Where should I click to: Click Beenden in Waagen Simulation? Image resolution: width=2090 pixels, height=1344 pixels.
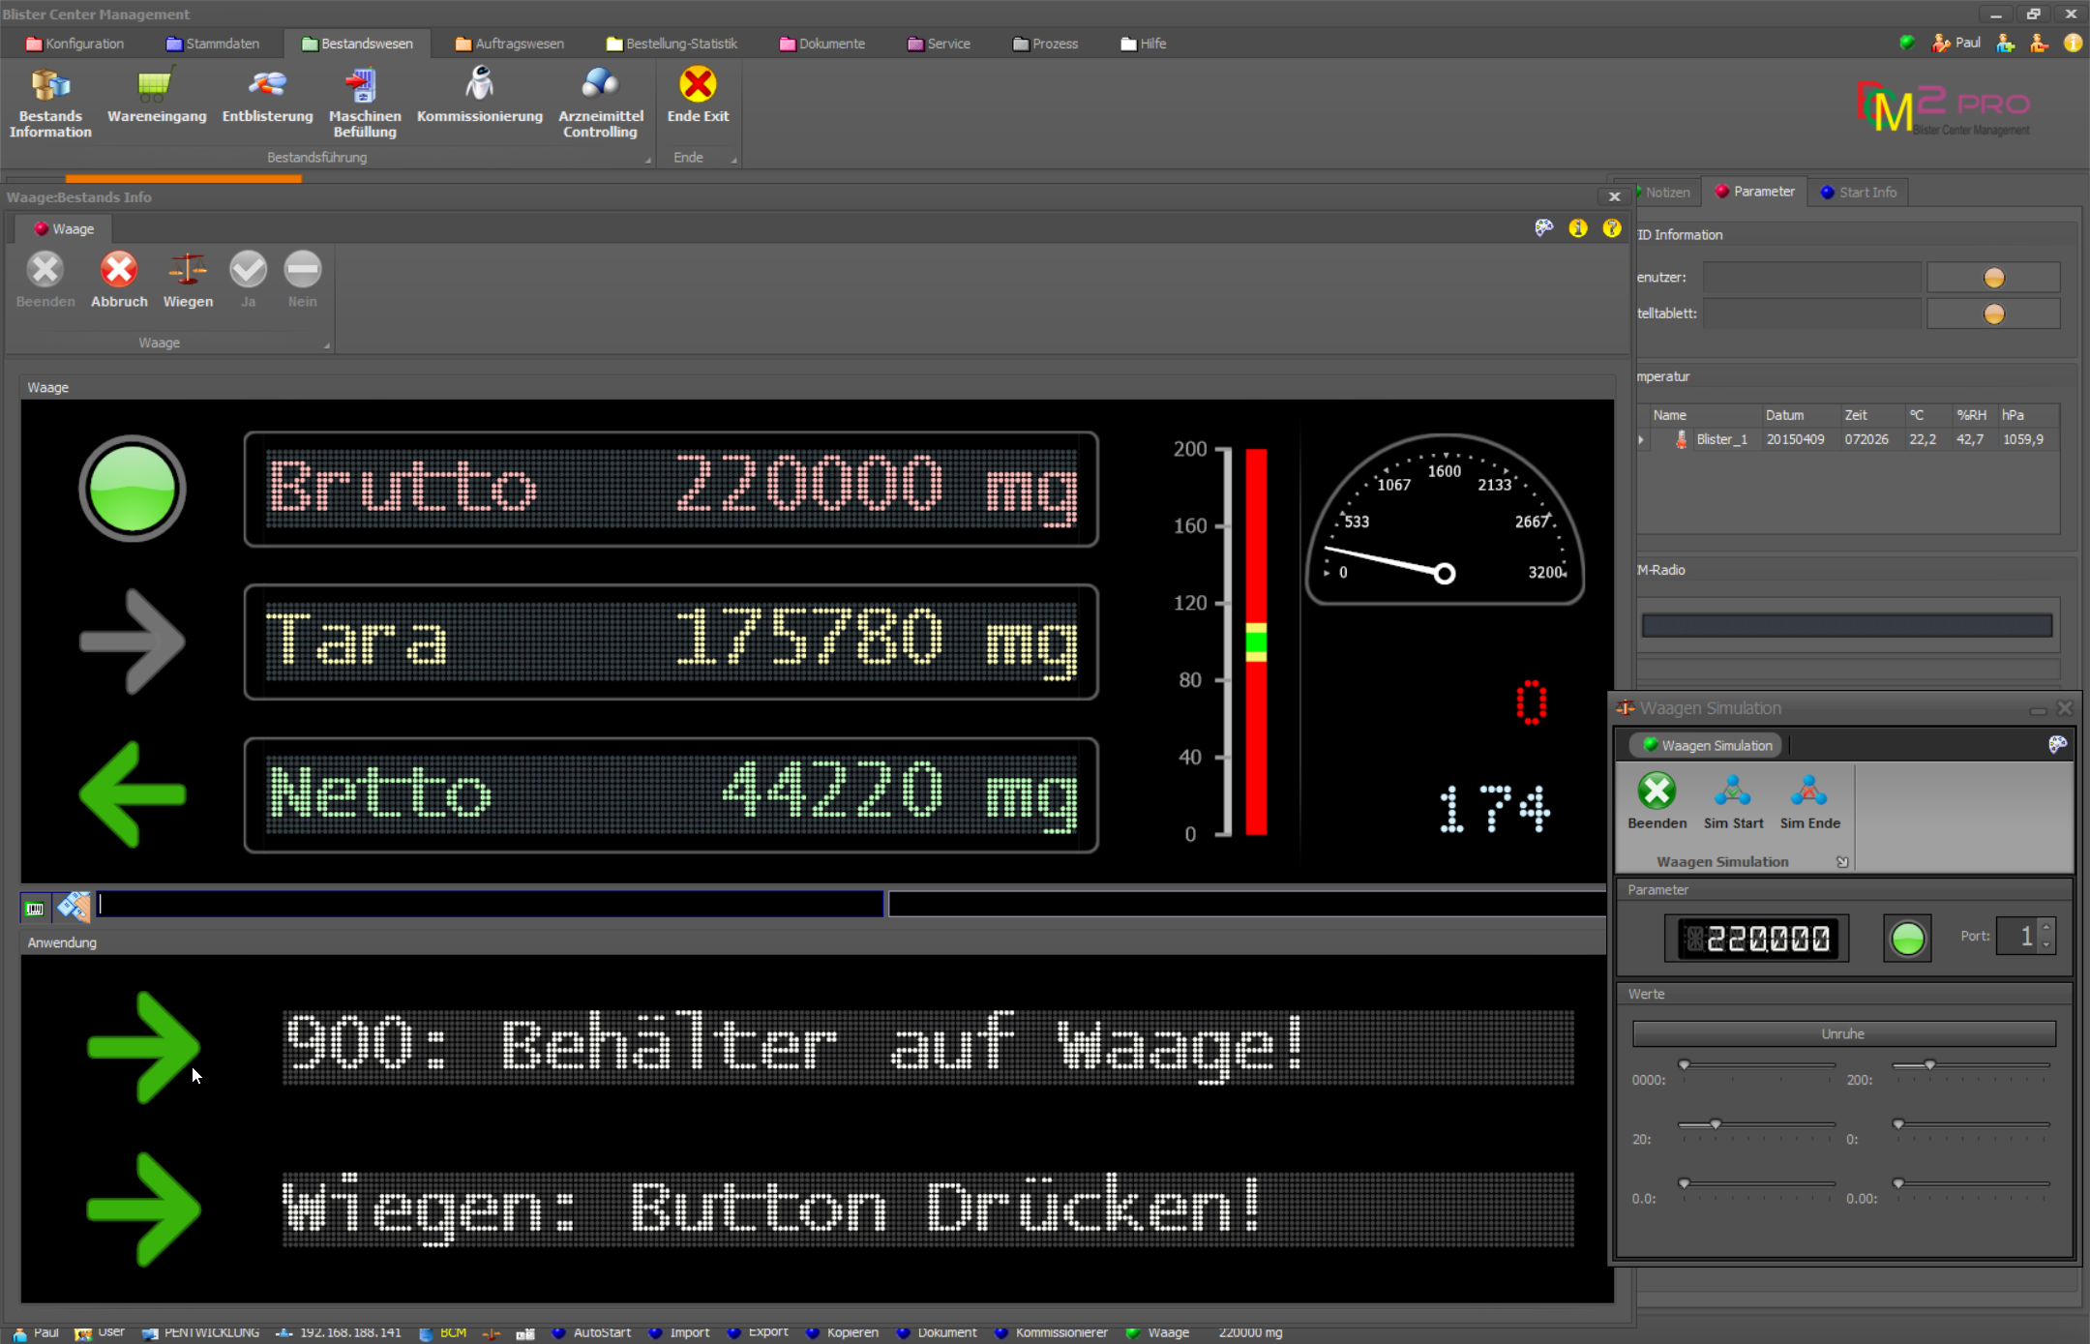[1657, 792]
